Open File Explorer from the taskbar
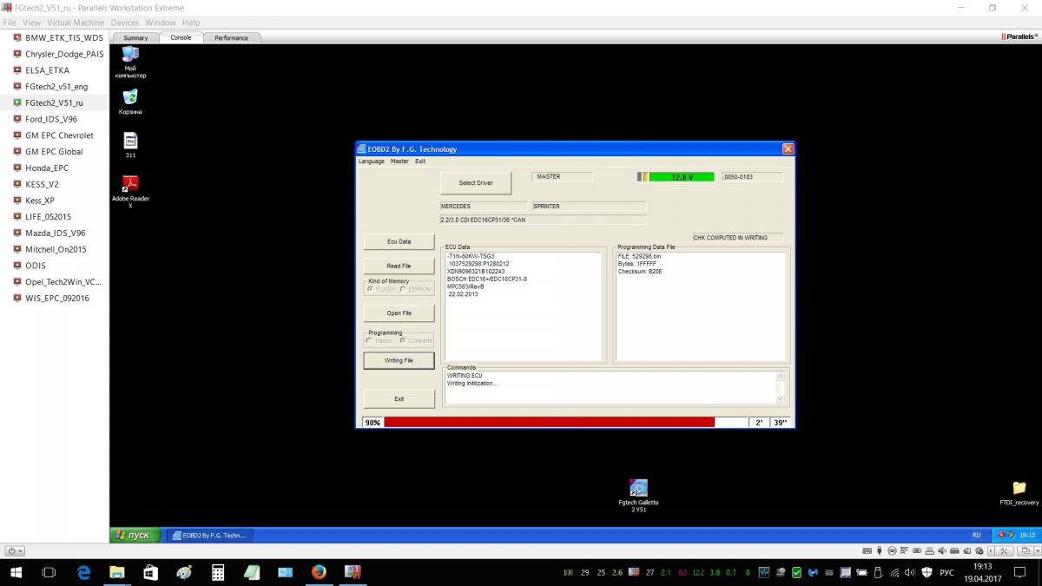The image size is (1042, 586). (117, 572)
